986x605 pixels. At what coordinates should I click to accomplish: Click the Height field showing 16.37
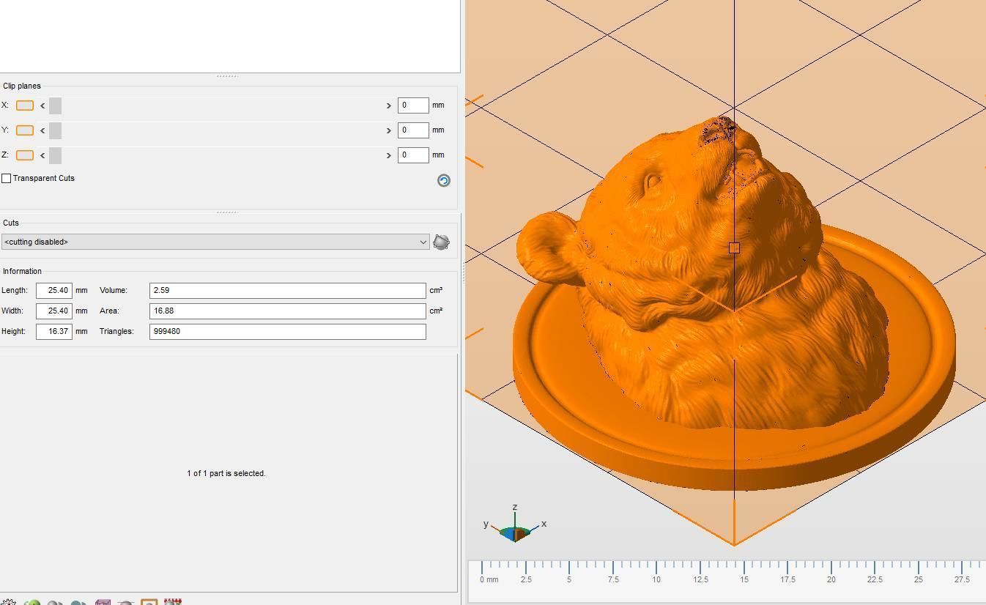pyautogui.click(x=54, y=332)
